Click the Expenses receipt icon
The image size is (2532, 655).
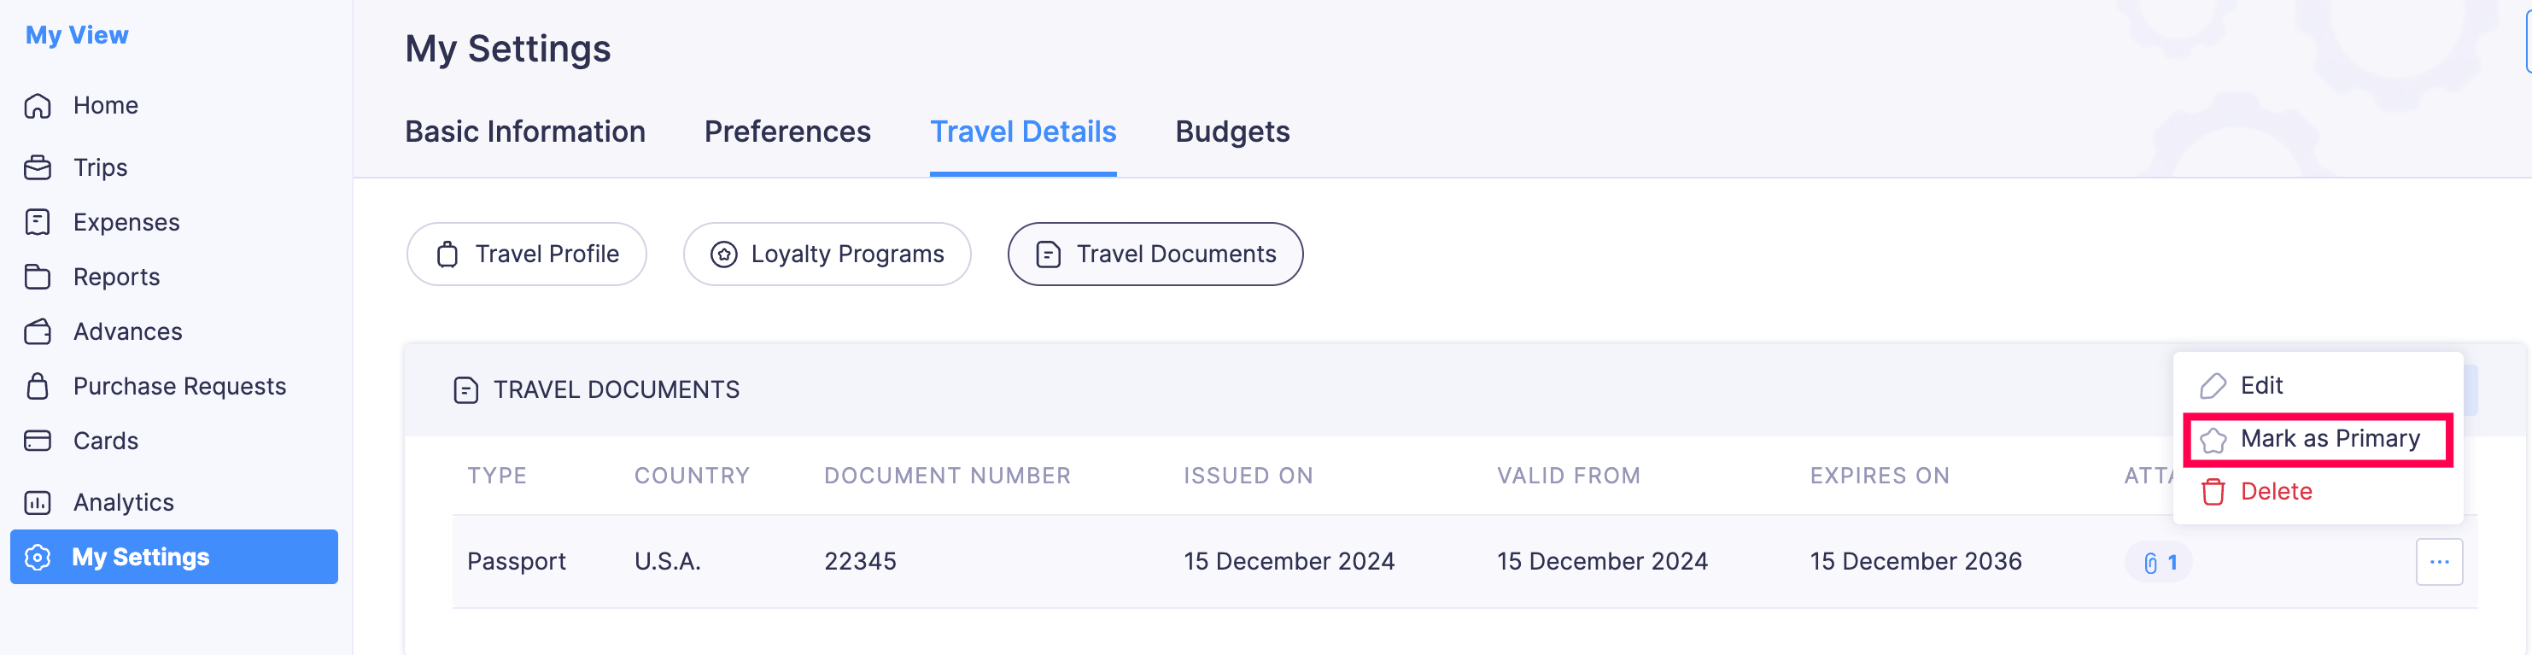[x=38, y=221]
